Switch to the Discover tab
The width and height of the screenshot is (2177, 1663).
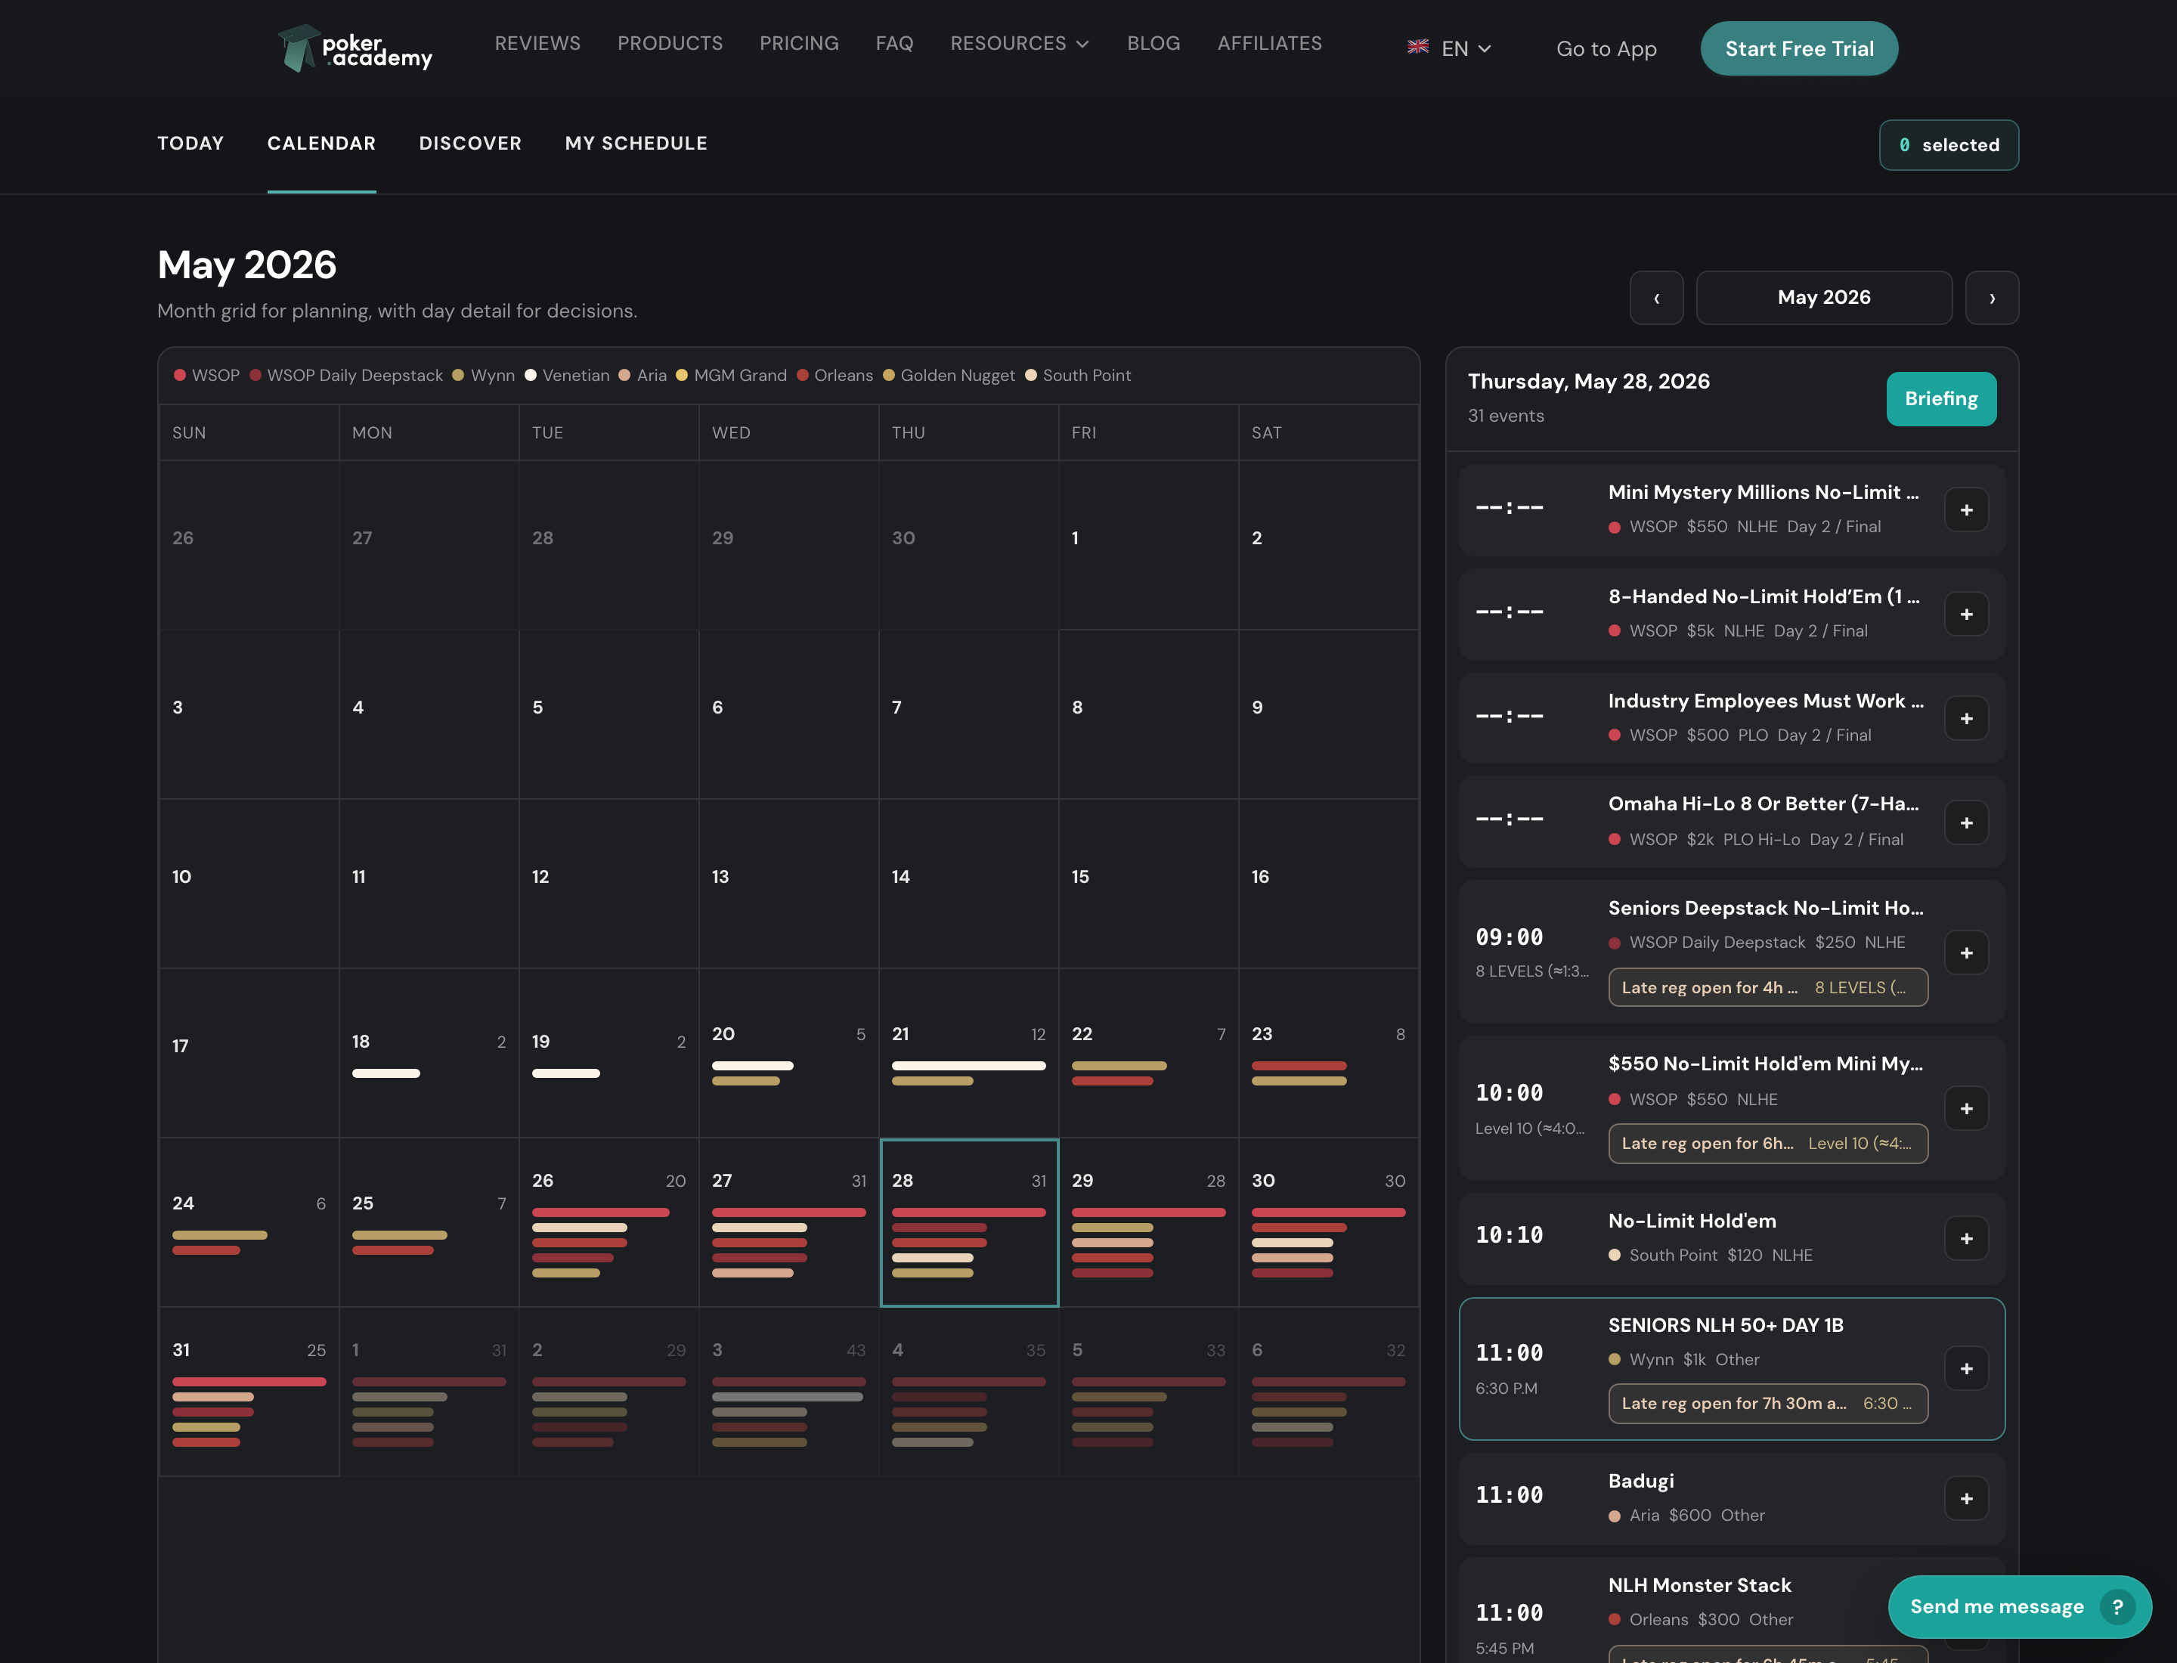click(x=470, y=144)
